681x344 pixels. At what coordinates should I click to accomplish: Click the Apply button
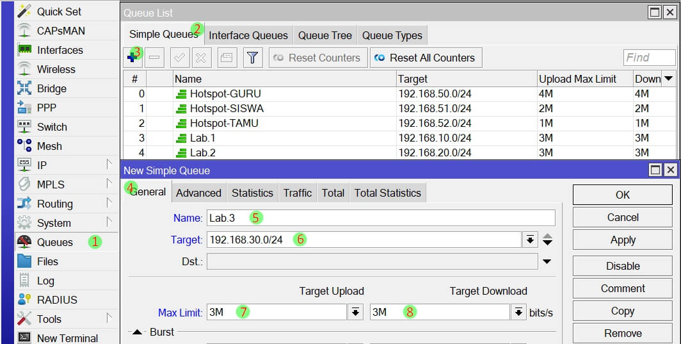pyautogui.click(x=622, y=240)
